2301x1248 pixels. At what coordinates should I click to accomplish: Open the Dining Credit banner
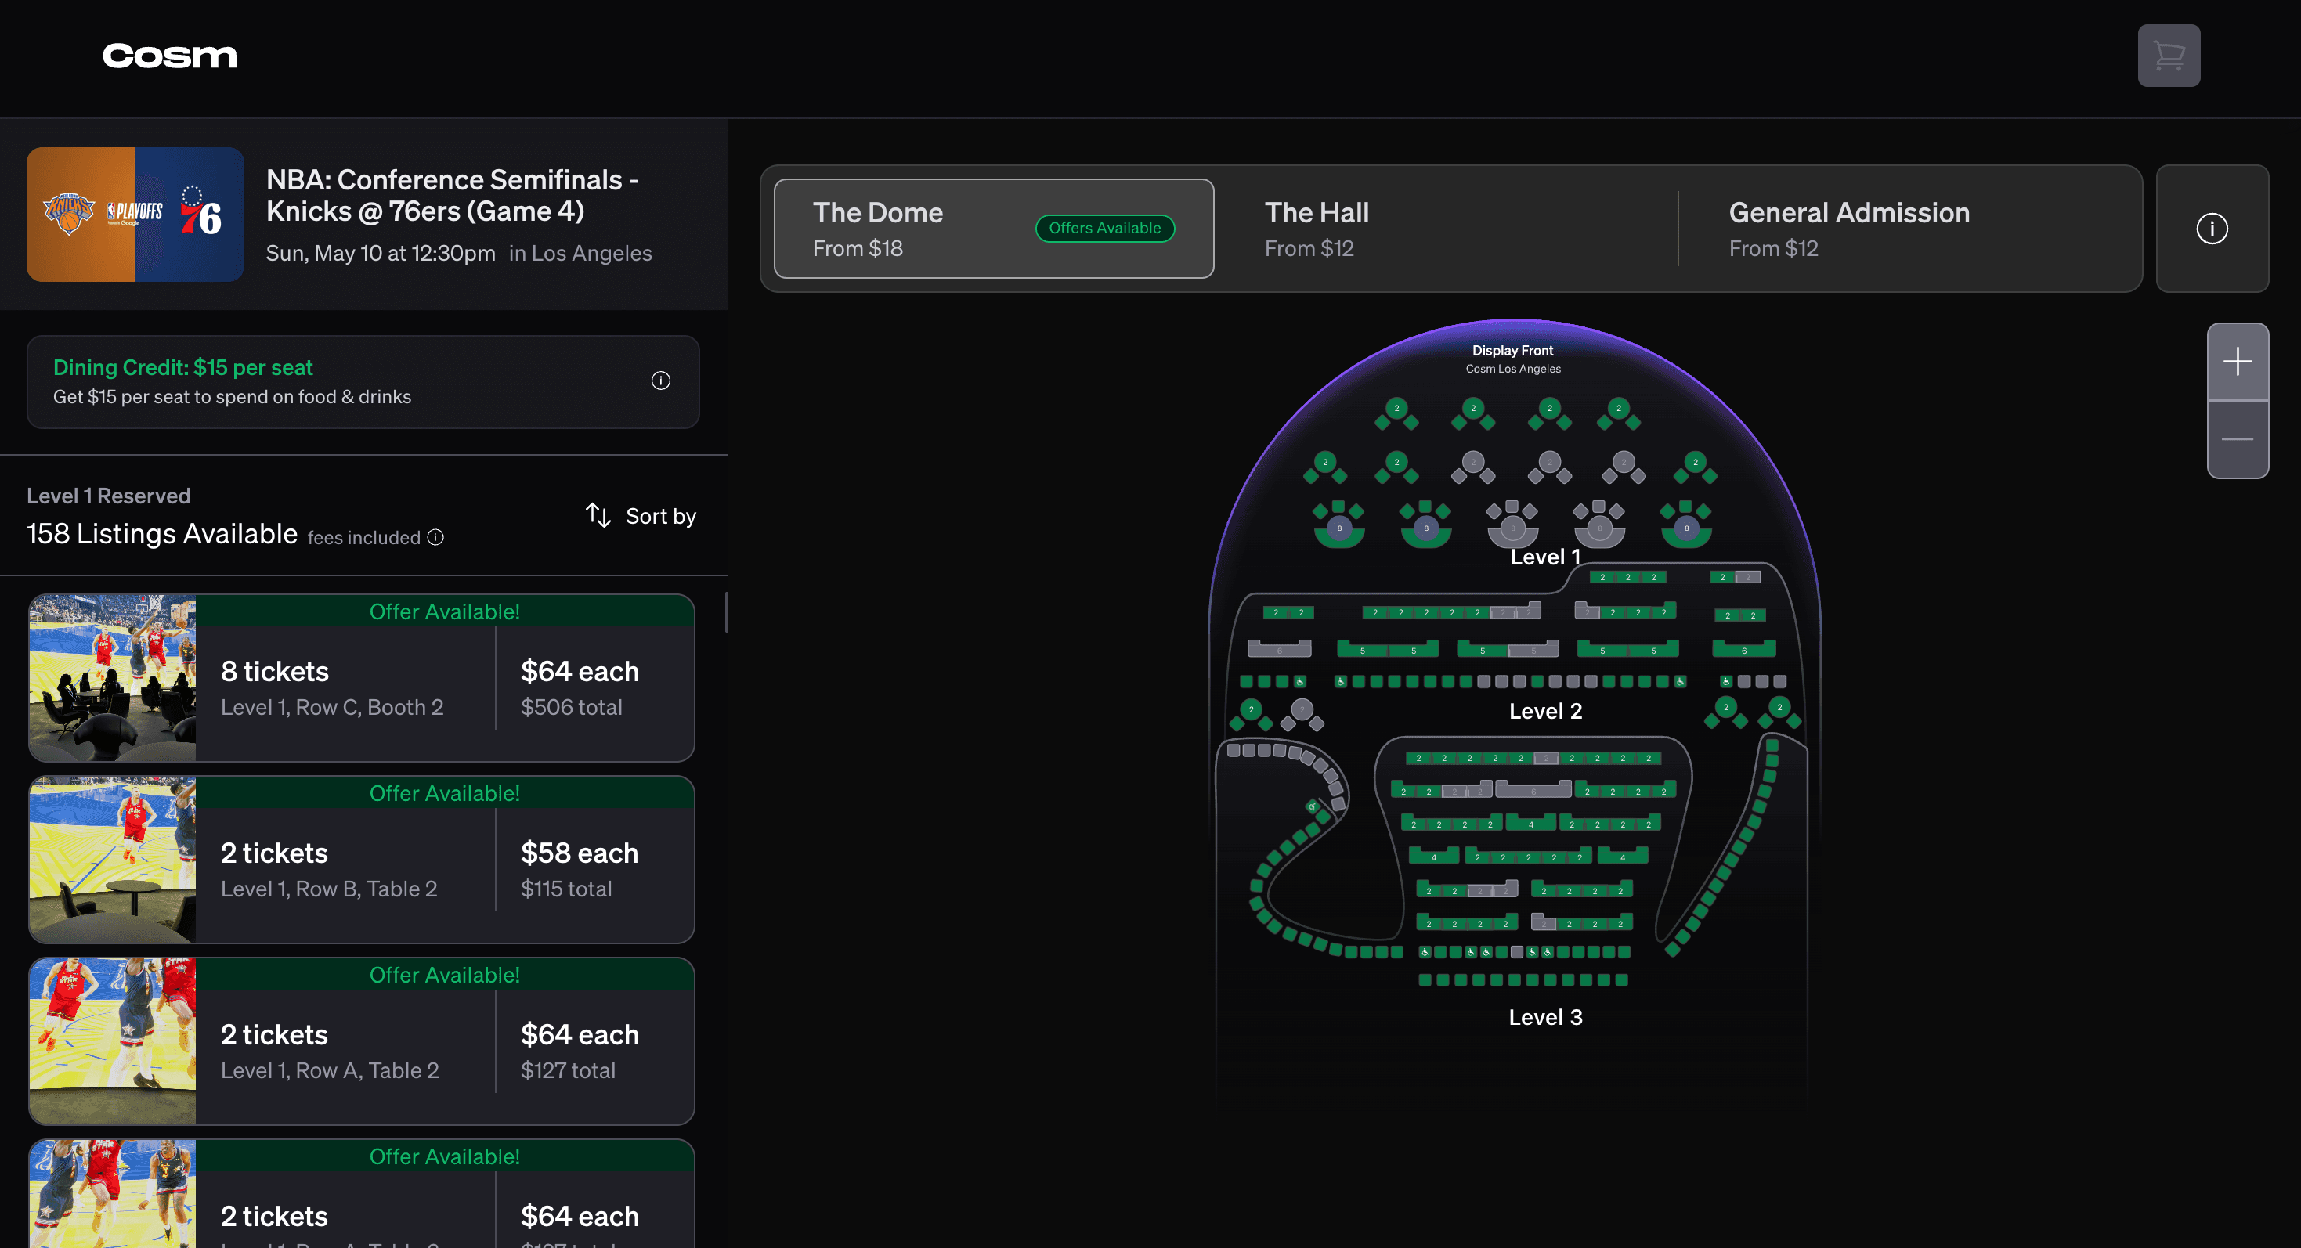pos(363,382)
